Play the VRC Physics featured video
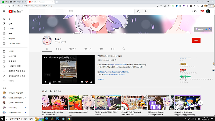Viewport: 215px width, 121px height. pos(46,82)
